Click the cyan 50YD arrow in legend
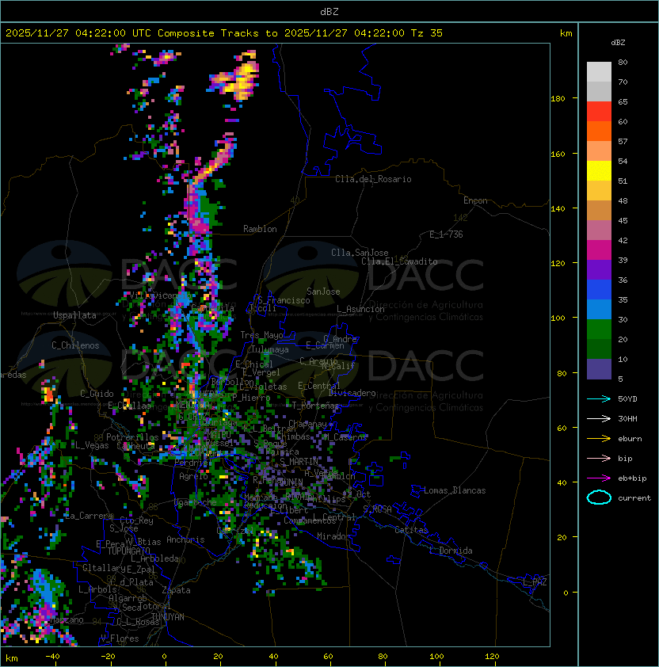 [x=599, y=398]
